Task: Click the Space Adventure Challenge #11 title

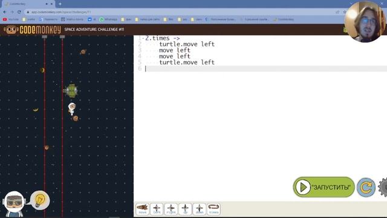Action: coord(94,30)
